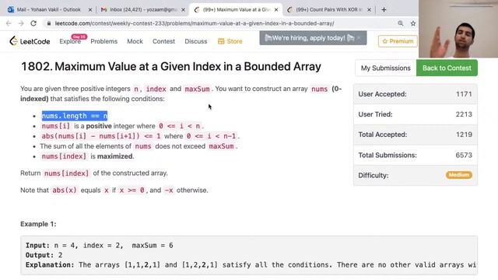Click the Store icon in the navigation
Screen dimensions: 498x280
[x=221, y=41]
